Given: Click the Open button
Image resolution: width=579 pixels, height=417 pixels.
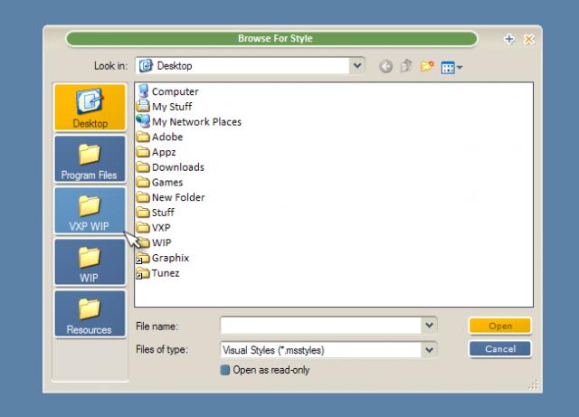Looking at the screenshot, I should click(500, 326).
